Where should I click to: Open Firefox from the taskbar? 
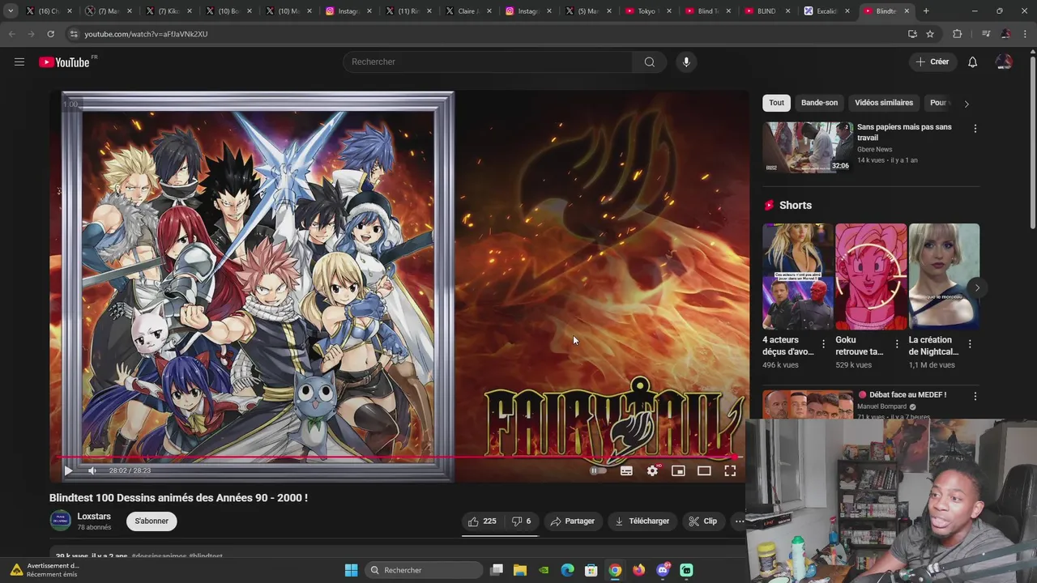639,570
